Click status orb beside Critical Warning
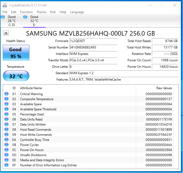 (x=6, y=94)
